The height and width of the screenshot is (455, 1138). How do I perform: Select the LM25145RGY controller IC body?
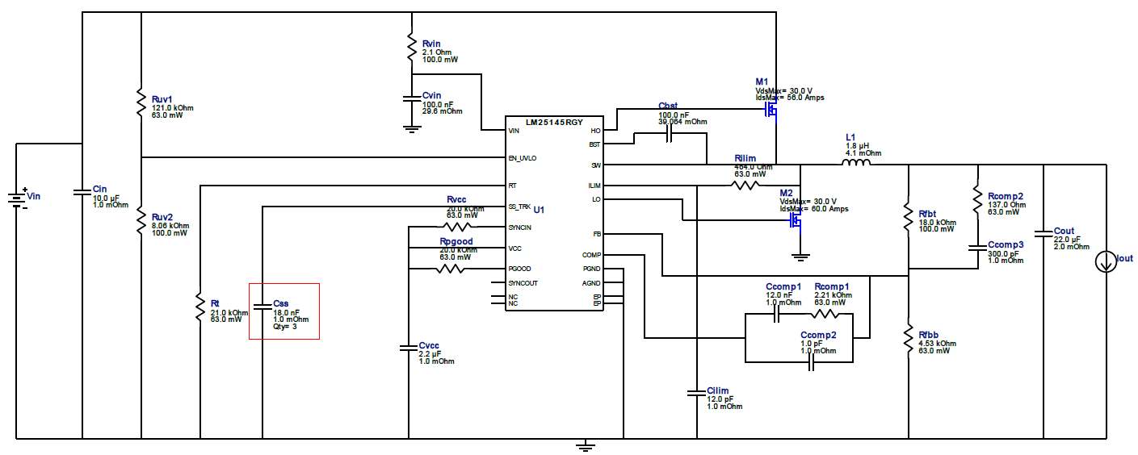[x=554, y=211]
